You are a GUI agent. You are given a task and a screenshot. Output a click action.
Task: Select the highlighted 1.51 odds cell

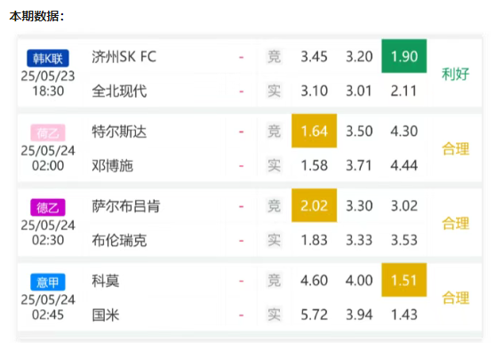pos(404,280)
